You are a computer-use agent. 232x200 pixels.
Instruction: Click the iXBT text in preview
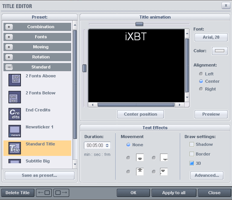[x=136, y=37]
